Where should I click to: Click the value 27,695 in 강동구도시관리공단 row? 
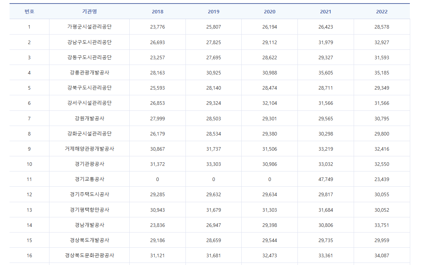[x=213, y=58]
